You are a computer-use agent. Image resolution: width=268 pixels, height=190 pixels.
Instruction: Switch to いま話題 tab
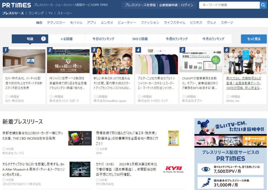[x=67, y=39]
